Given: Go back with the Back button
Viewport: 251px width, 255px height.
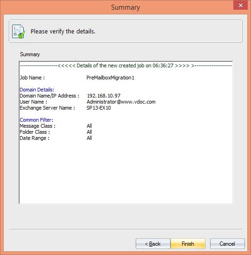Looking at the screenshot, I should pos(153,243).
